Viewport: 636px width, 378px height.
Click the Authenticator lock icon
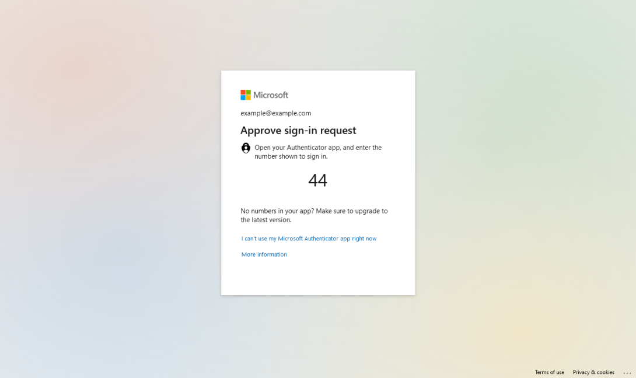click(246, 148)
